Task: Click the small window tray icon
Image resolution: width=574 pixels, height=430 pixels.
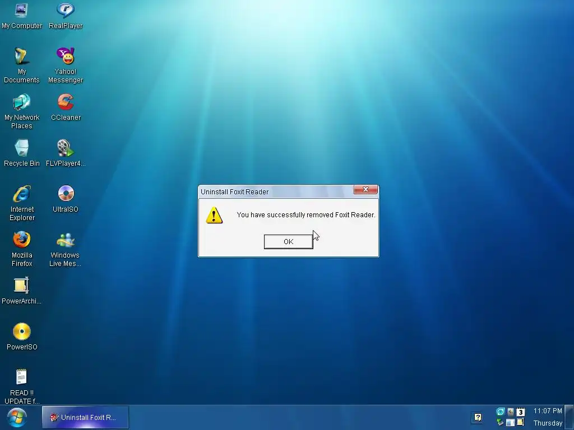Action: click(x=510, y=422)
